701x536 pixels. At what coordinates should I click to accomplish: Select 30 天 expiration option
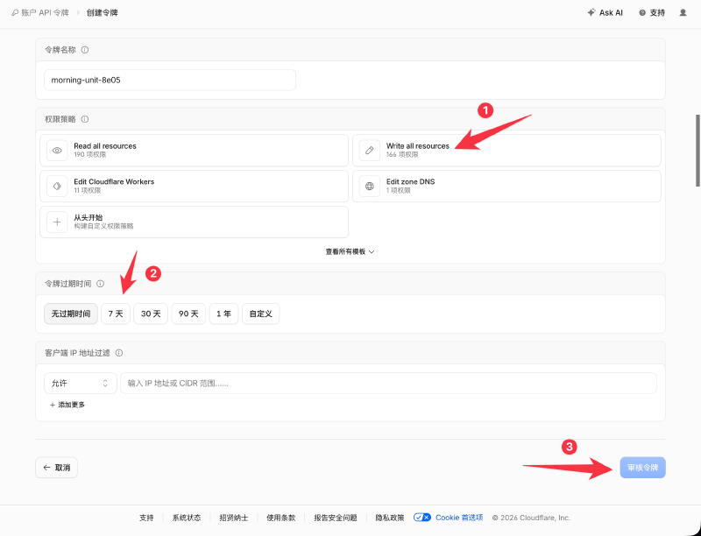click(151, 314)
